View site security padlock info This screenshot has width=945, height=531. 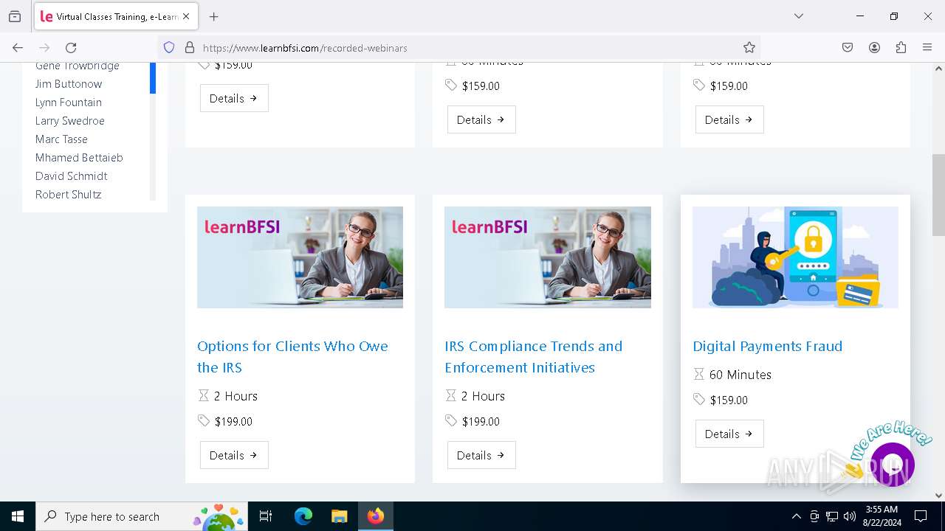point(190,48)
